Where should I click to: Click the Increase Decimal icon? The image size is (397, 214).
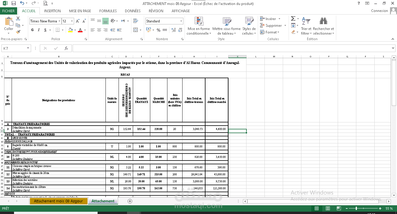click(174, 30)
